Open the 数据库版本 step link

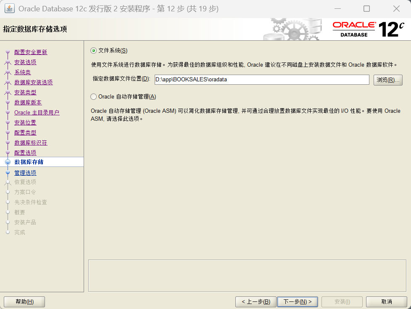point(28,102)
